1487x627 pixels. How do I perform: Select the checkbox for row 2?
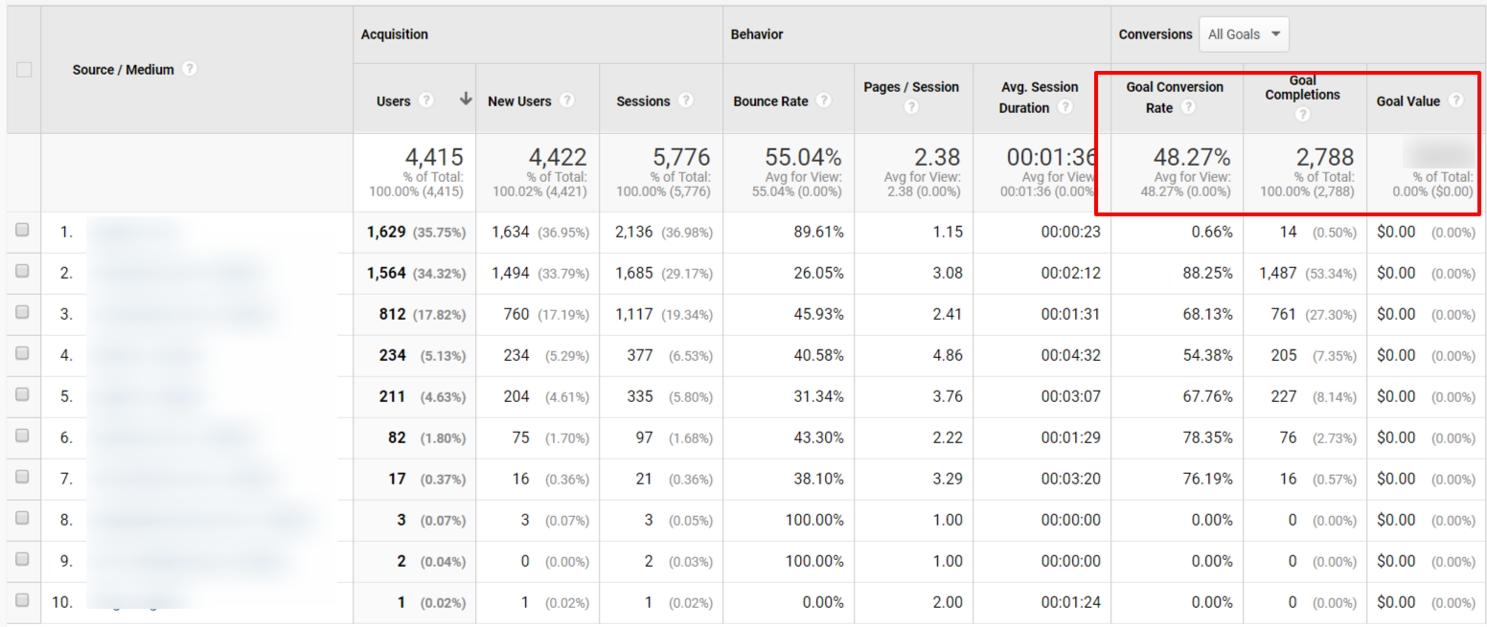[x=23, y=271]
